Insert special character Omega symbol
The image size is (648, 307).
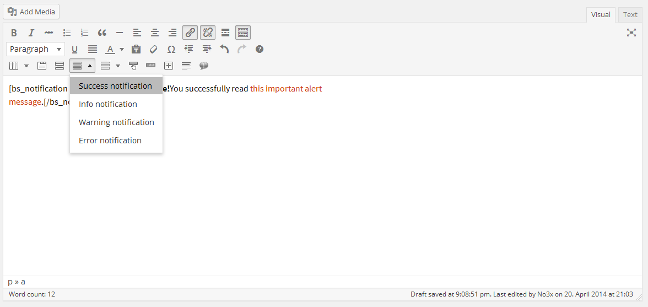pos(171,49)
